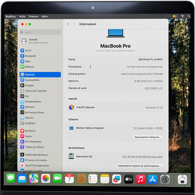This screenshot has height=195, width=195.
Task: Click the Cerca search field
Action: tap(40, 32)
